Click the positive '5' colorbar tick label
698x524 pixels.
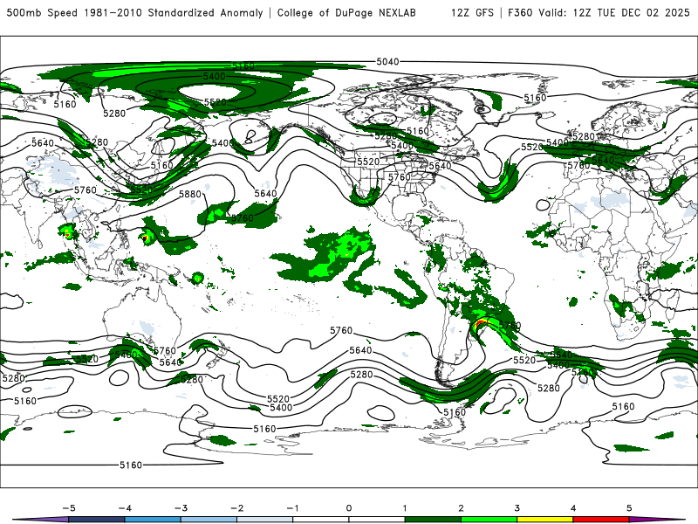tap(629, 508)
